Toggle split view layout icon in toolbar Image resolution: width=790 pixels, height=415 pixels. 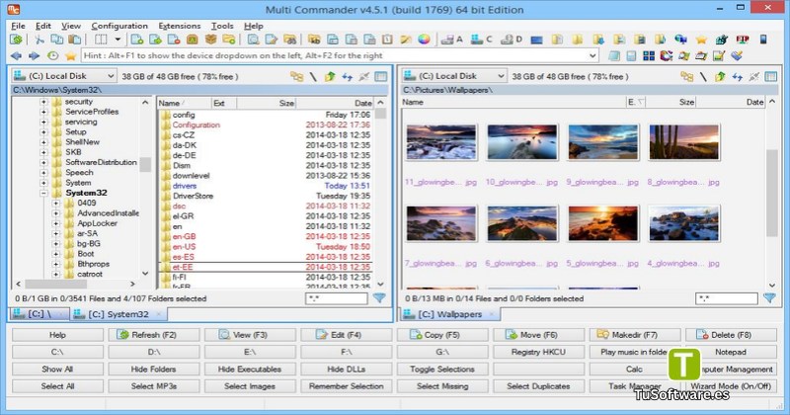102,40
